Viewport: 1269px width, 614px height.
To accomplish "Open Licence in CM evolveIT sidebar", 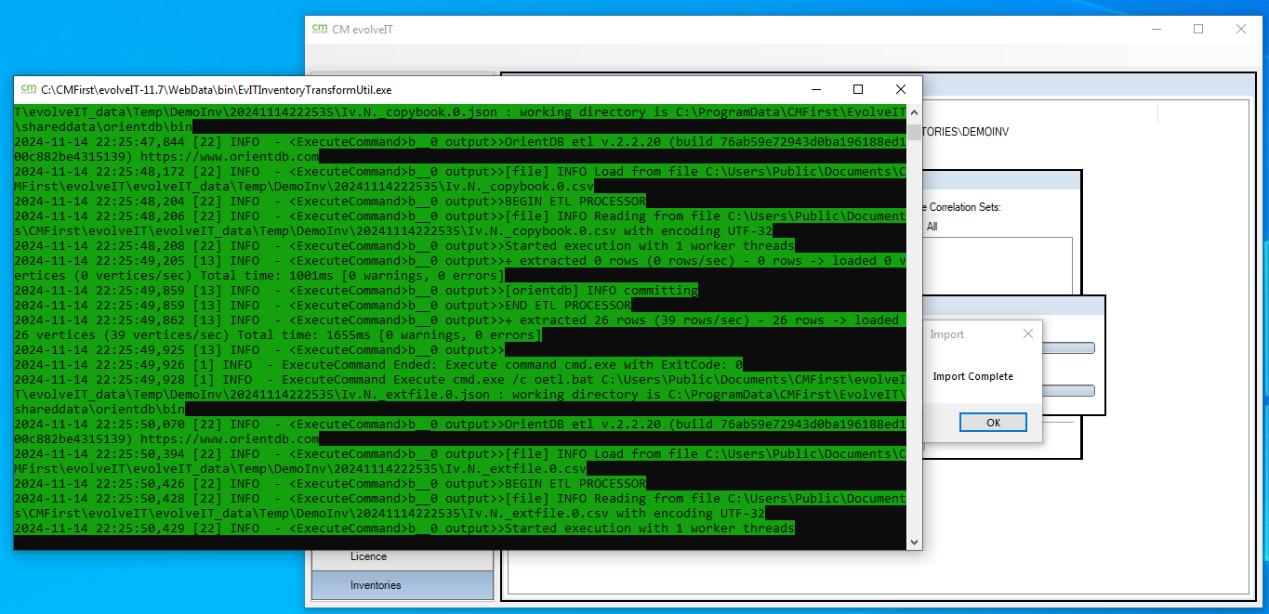I will (402, 556).
